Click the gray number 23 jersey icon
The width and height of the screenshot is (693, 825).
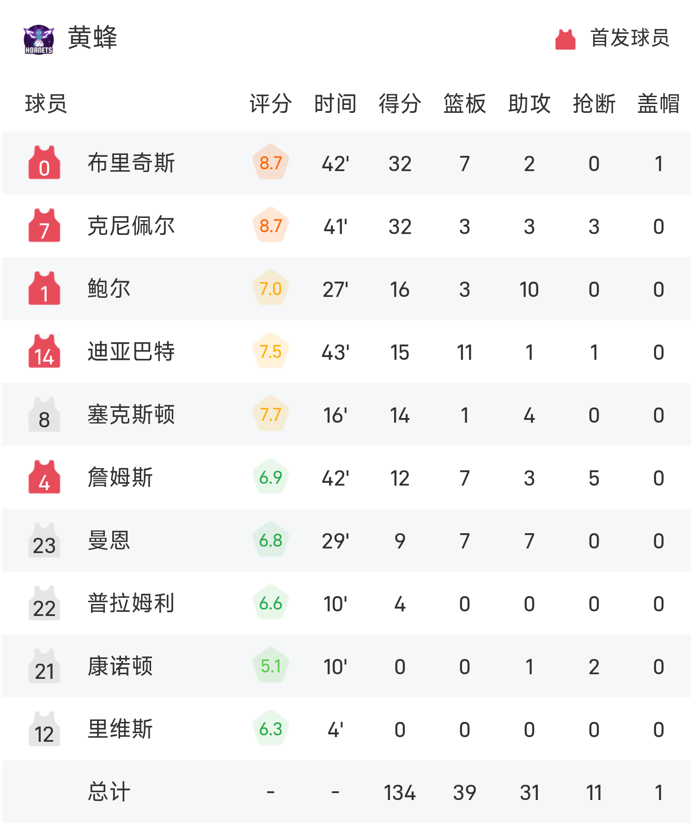(44, 540)
